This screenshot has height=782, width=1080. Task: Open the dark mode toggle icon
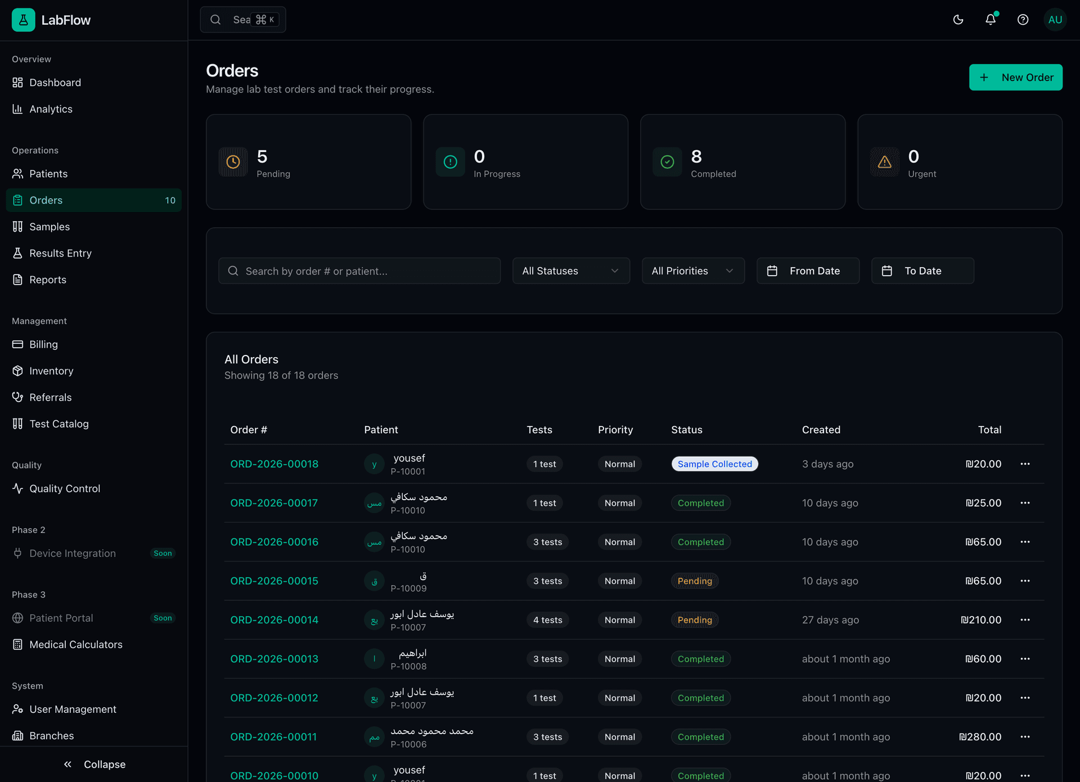[x=958, y=19]
